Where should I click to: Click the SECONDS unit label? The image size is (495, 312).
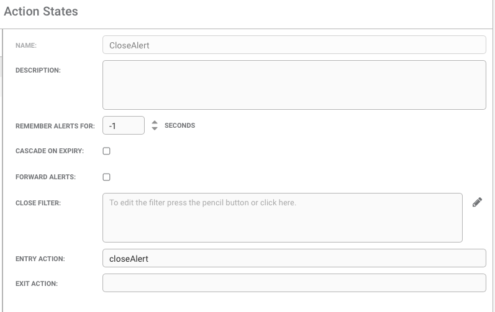click(x=179, y=125)
